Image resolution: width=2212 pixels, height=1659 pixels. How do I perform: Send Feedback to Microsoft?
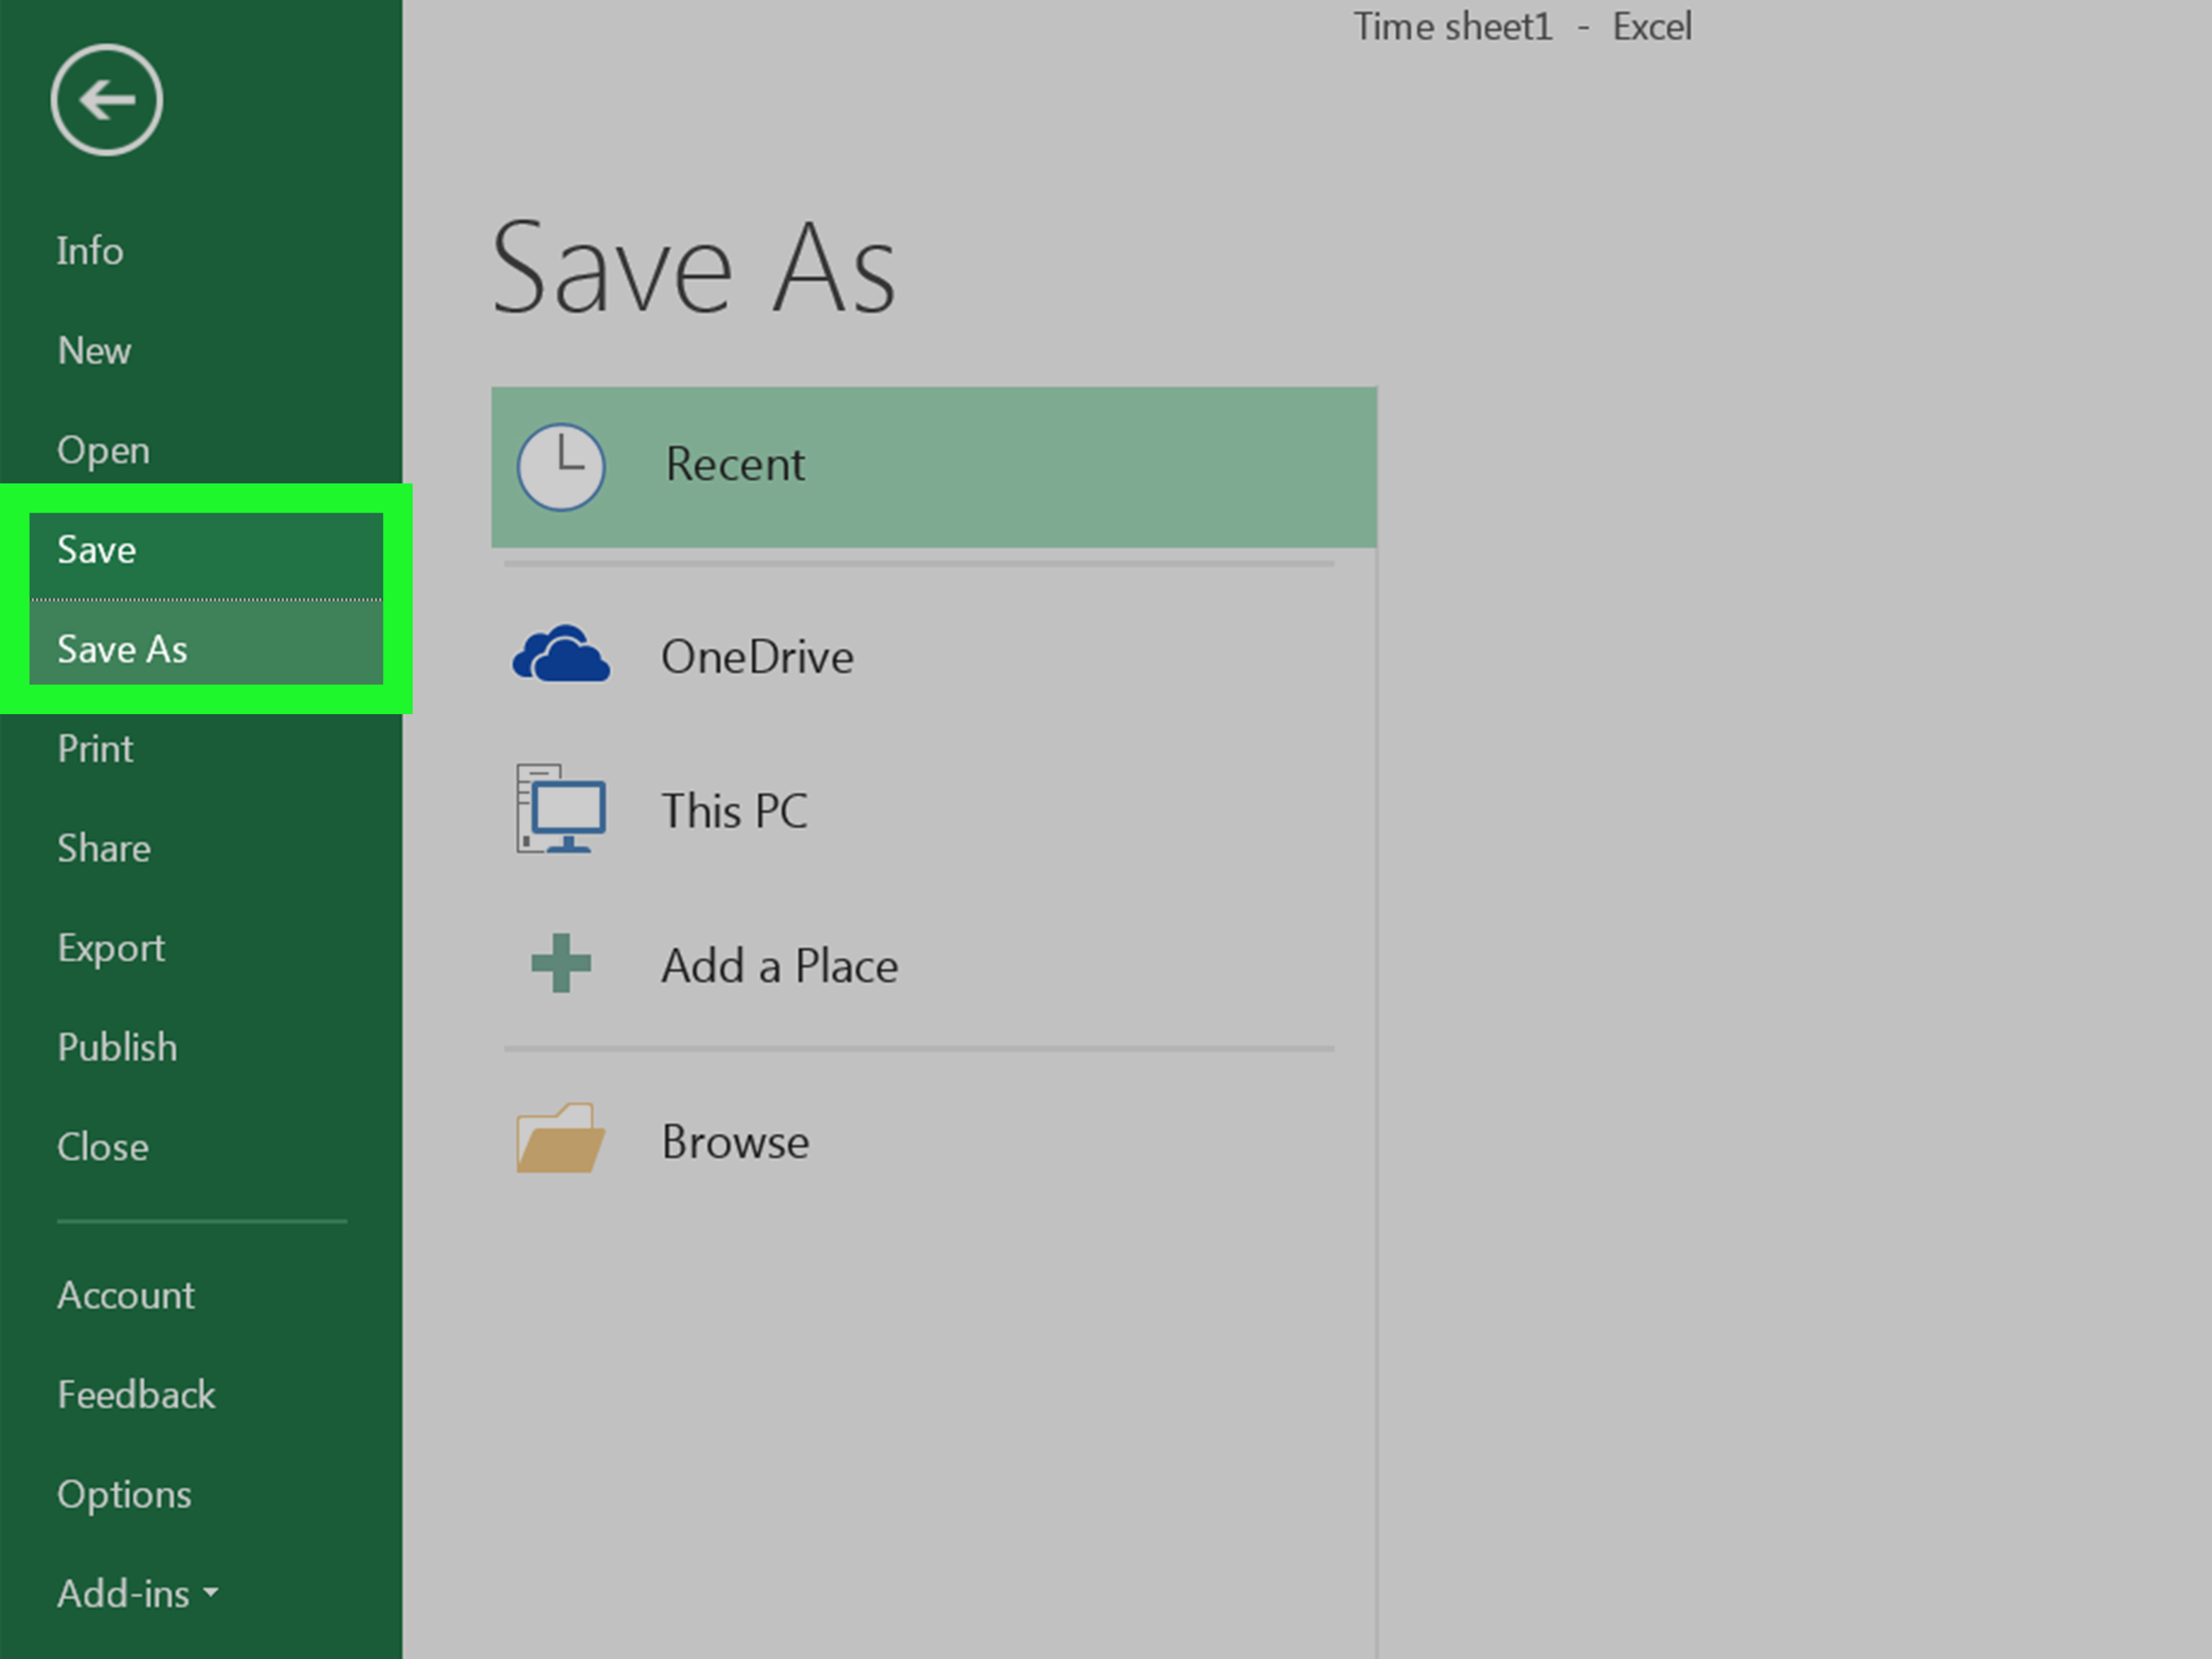pos(136,1394)
